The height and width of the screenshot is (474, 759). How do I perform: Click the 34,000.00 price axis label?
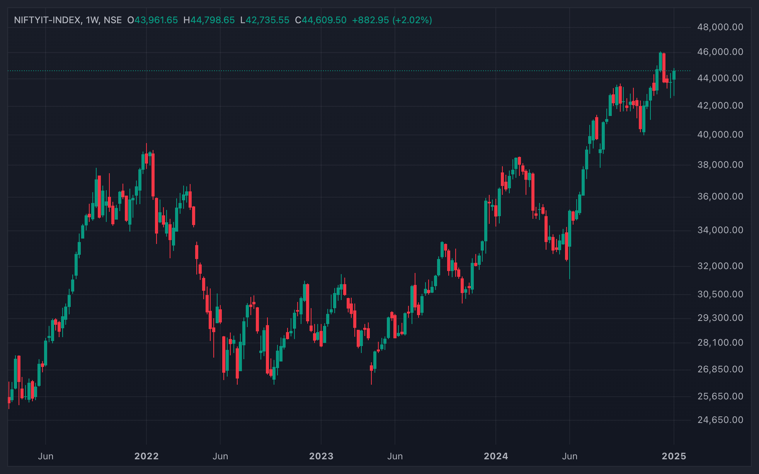[x=720, y=230]
